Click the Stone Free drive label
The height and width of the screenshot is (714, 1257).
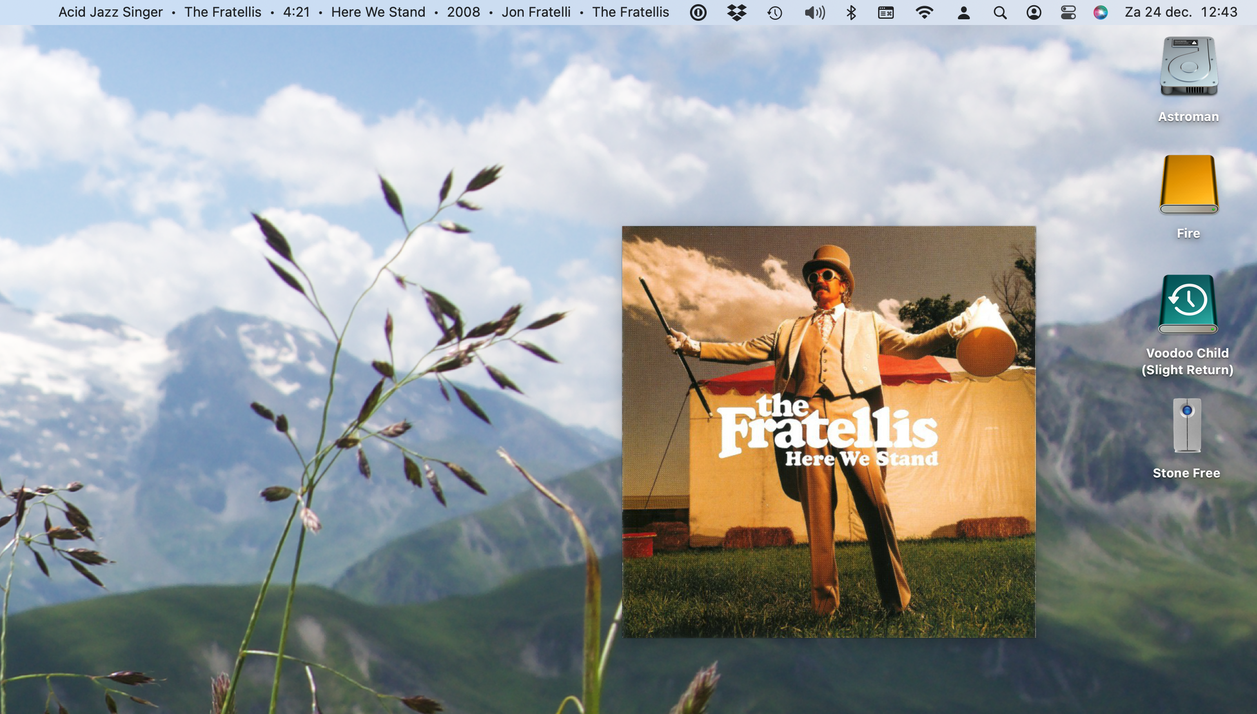[1186, 473]
